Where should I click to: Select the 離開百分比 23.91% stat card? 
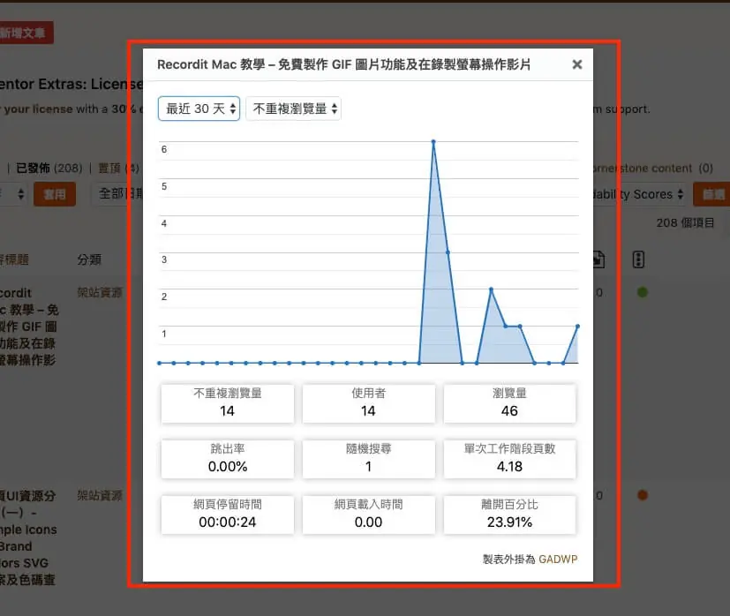pyautogui.click(x=510, y=514)
